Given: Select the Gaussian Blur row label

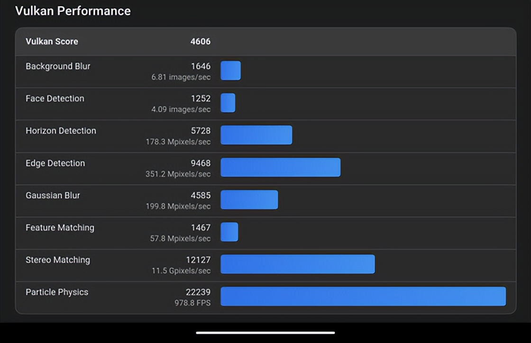Looking at the screenshot, I should [53, 195].
